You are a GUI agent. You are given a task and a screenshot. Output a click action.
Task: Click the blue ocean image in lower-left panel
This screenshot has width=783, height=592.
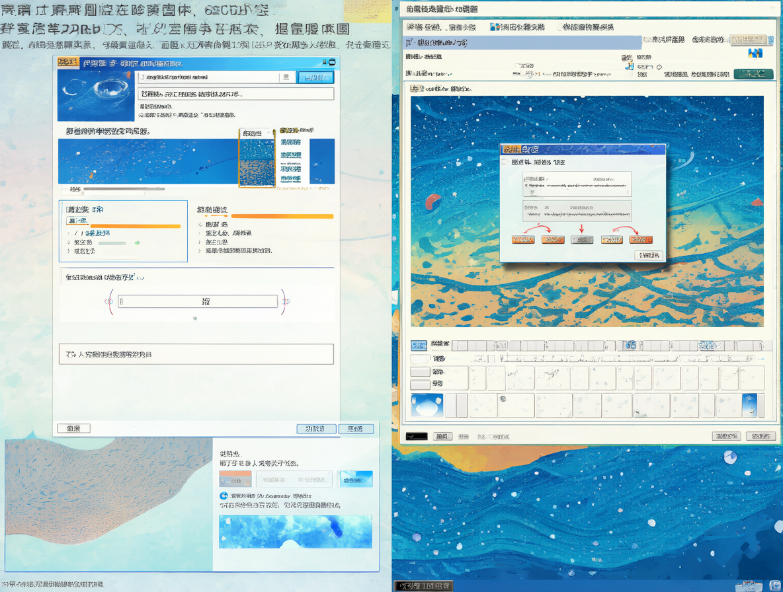click(x=296, y=532)
